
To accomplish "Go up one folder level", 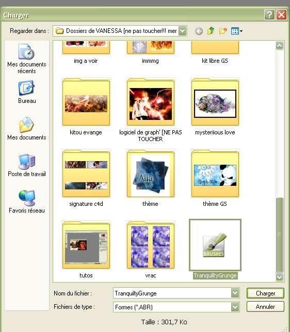I will pyautogui.click(x=211, y=31).
